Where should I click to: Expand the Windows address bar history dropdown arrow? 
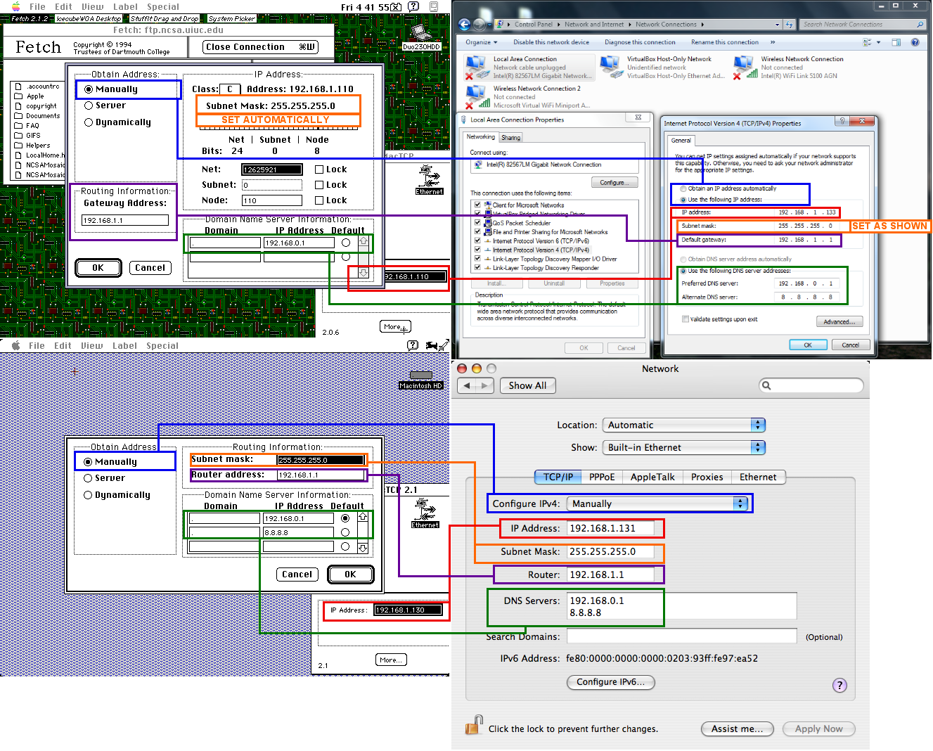[x=777, y=25]
